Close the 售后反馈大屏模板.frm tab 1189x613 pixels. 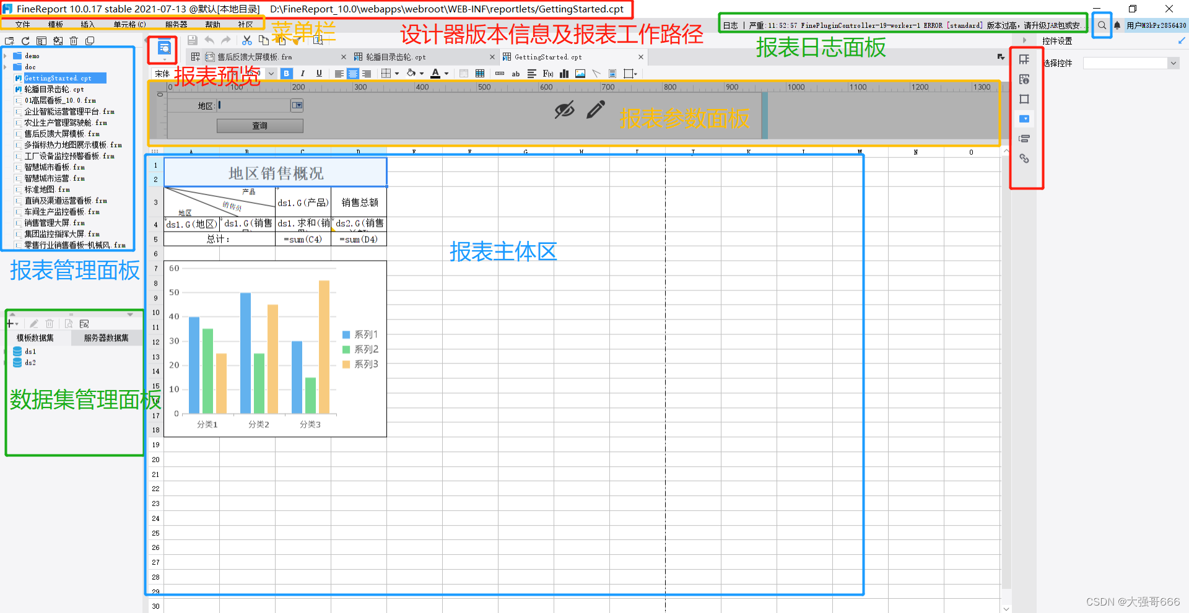click(344, 57)
